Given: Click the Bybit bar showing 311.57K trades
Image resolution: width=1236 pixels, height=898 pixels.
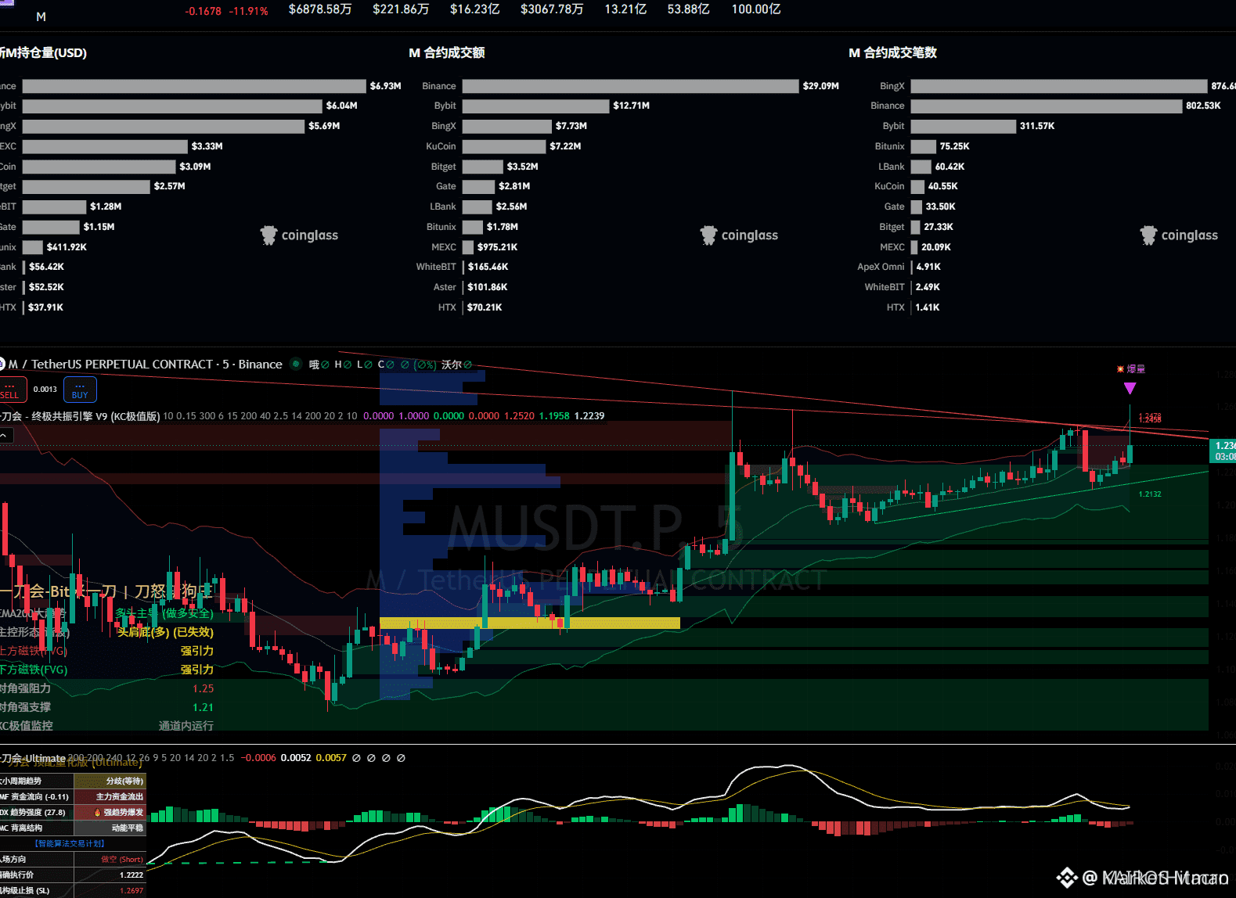Looking at the screenshot, I should [964, 126].
